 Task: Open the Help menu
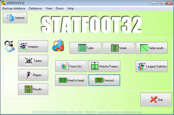[71, 8]
